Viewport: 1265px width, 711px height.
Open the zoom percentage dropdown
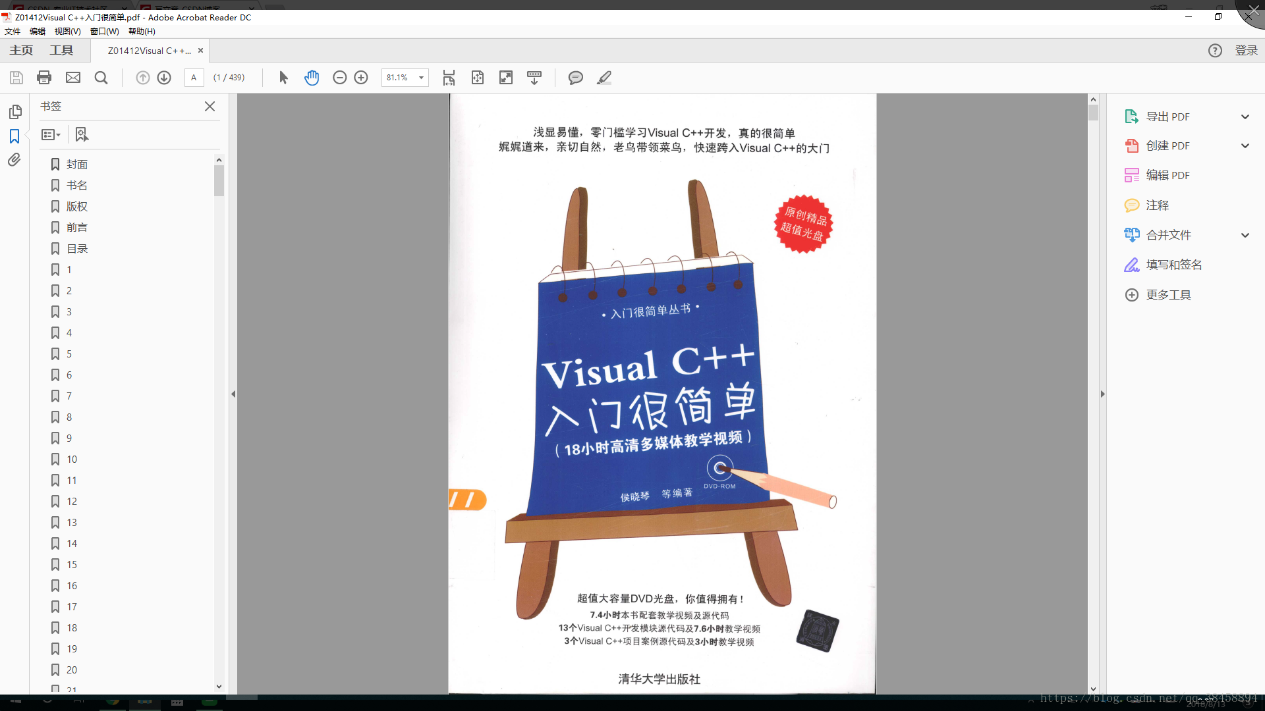click(x=421, y=78)
